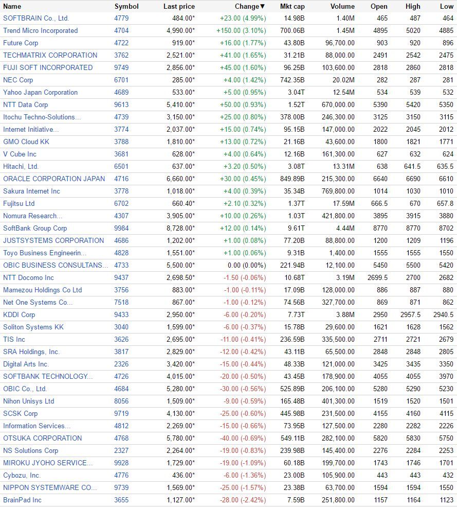Open Trend Micro Incorporated link
Screen dimensions: 457x507
coord(41,31)
